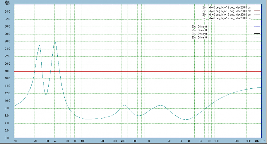Click the 36.0 ohm y-axis label
The height and width of the screenshot is (144, 267).
7,5
